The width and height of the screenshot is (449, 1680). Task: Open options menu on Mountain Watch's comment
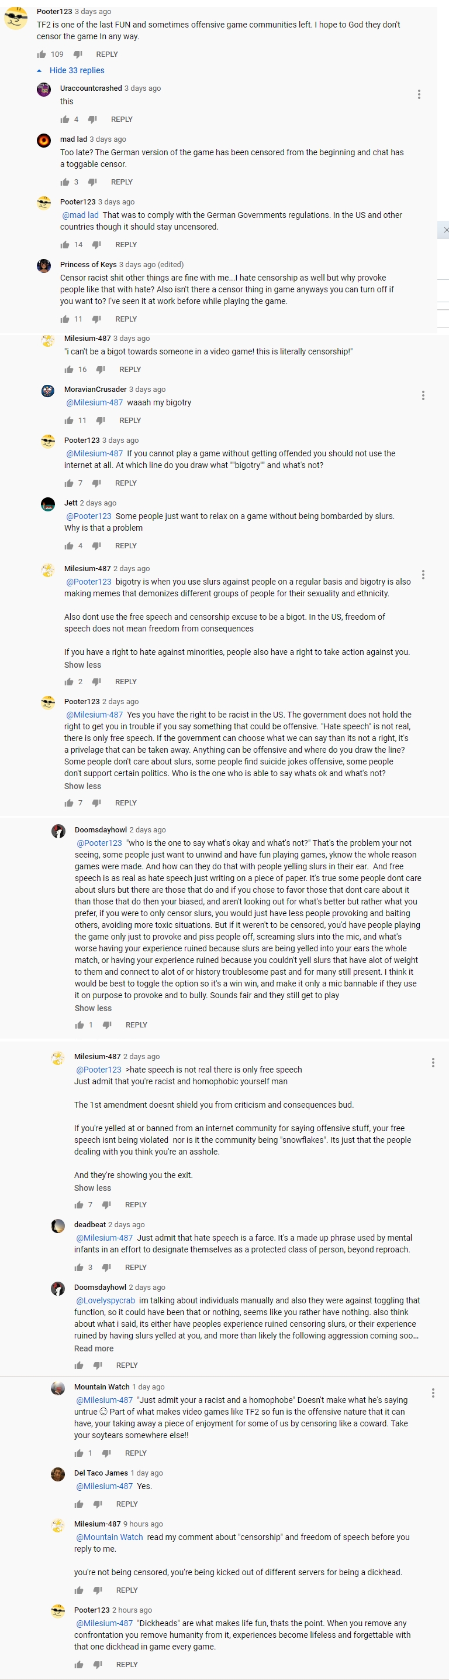pos(433,1393)
